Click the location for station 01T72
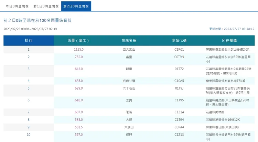The image size is (258, 142). 228,71
